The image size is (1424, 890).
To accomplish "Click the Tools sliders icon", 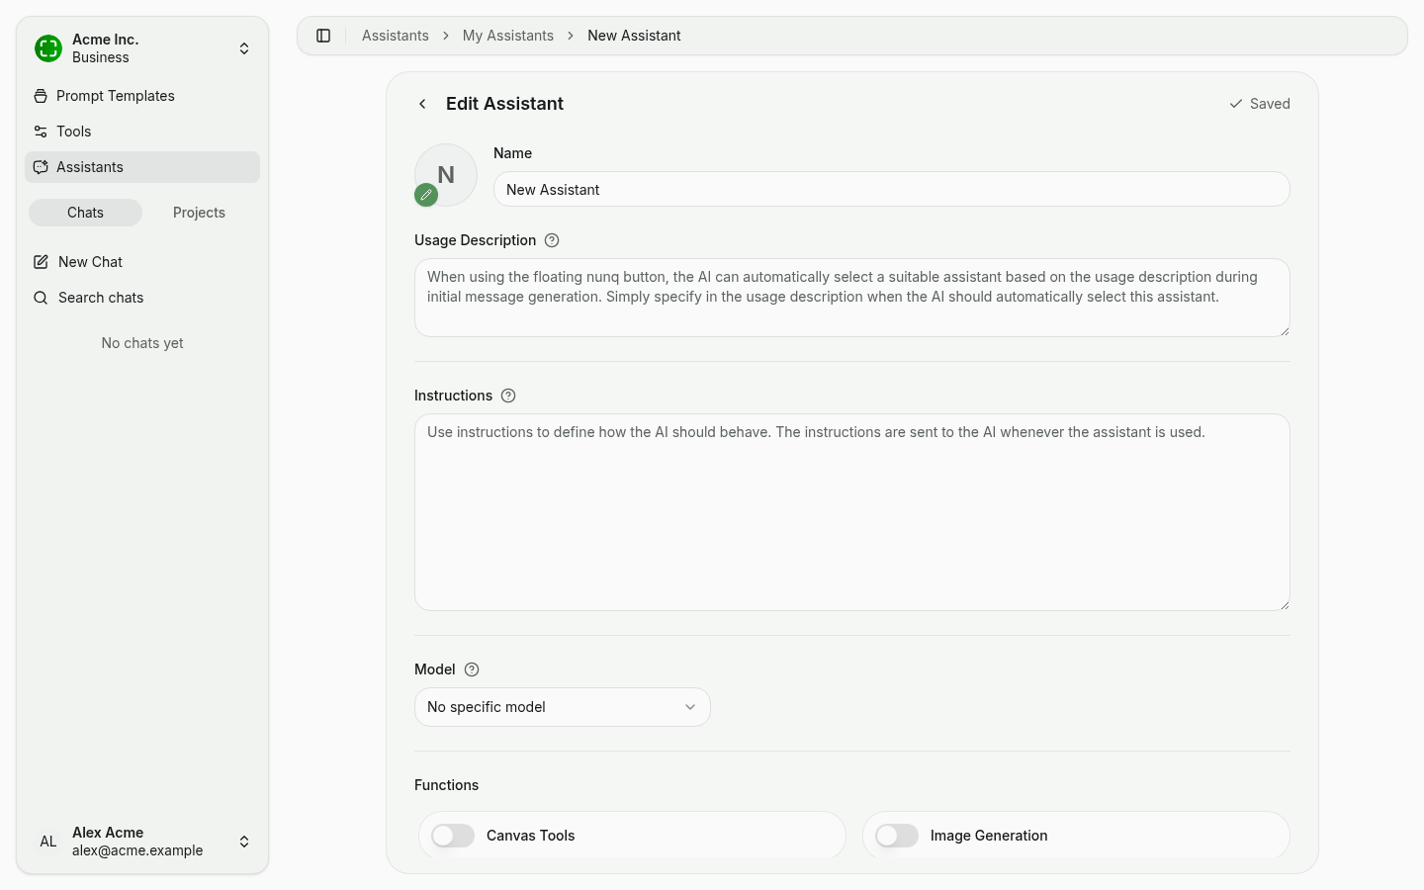I will pyautogui.click(x=41, y=132).
